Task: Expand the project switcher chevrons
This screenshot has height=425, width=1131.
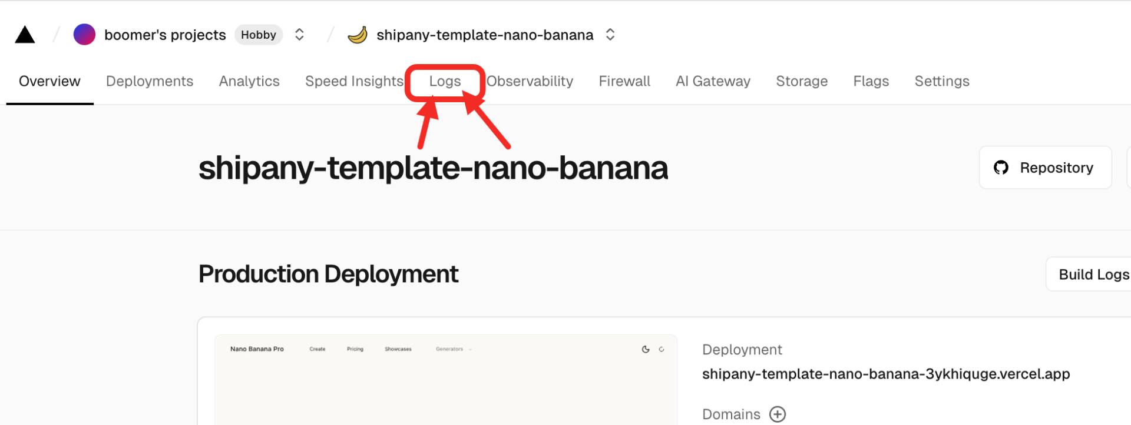Action: [x=610, y=35]
